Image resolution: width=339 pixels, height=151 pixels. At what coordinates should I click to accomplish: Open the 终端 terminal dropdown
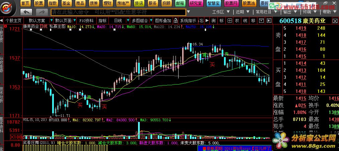pyautogui.click(x=310, y=12)
